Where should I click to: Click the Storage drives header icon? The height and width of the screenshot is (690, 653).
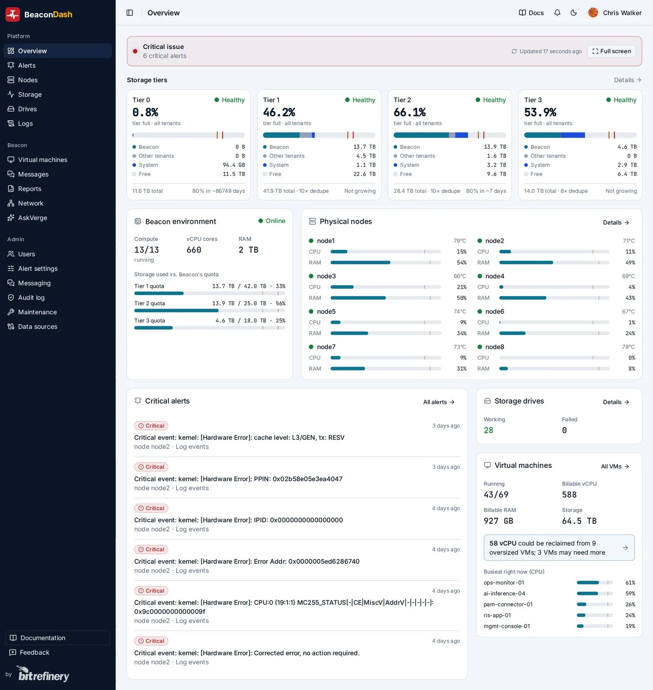(487, 401)
